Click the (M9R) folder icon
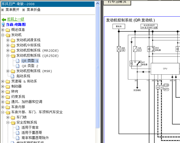180x143 pixels. point(13,71)
